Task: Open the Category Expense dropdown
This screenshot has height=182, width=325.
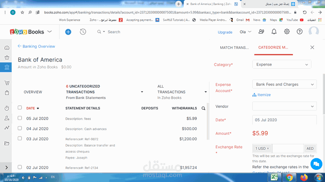Action: click(x=282, y=64)
